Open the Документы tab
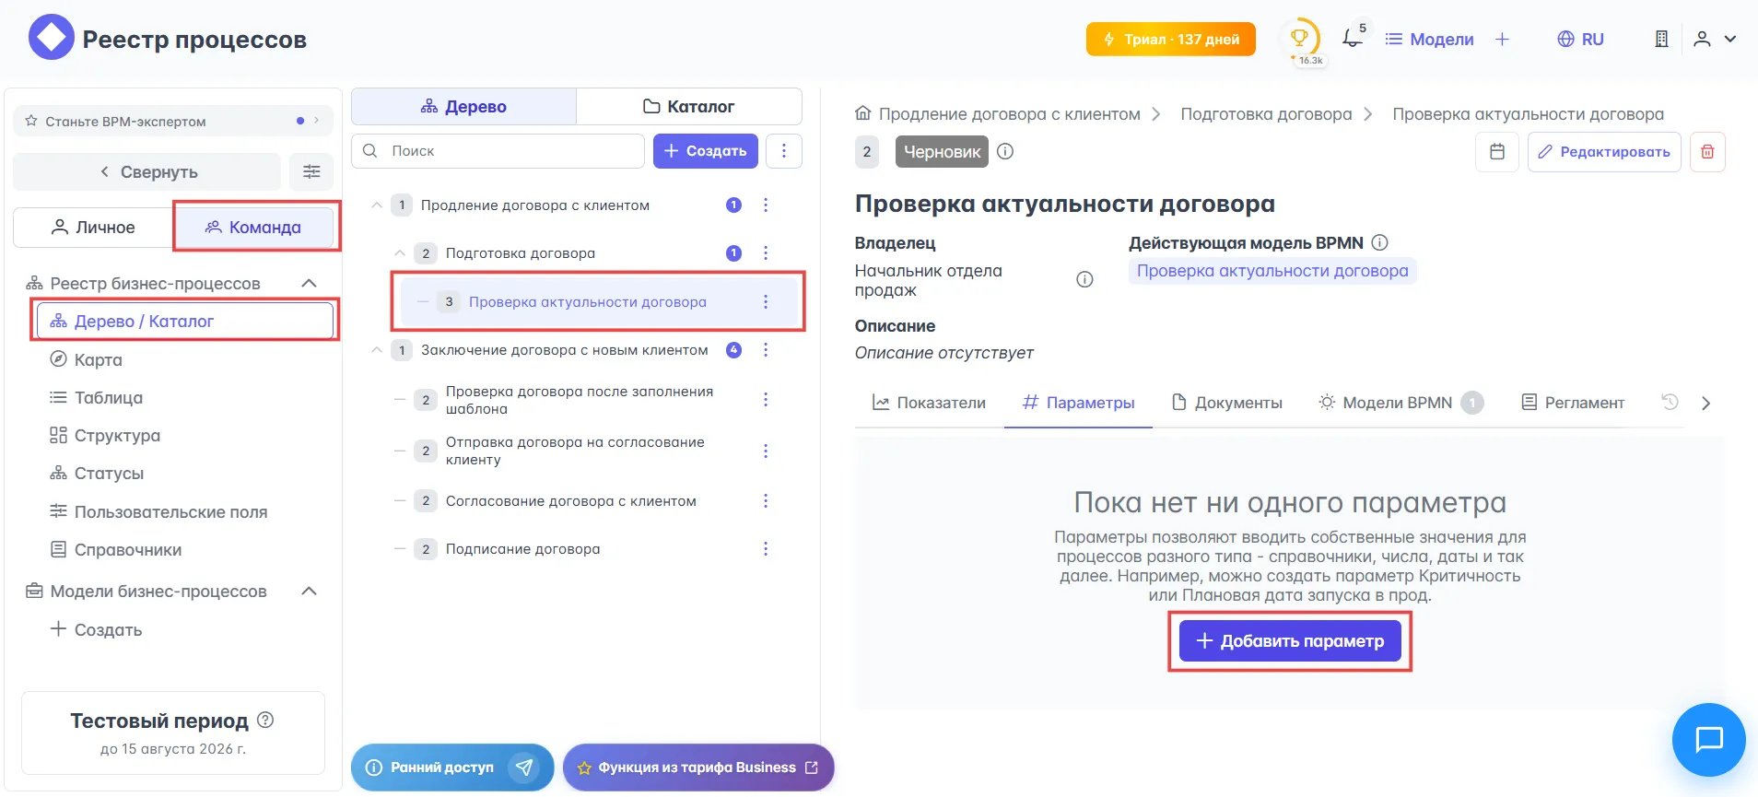This screenshot has height=797, width=1758. pyautogui.click(x=1226, y=403)
